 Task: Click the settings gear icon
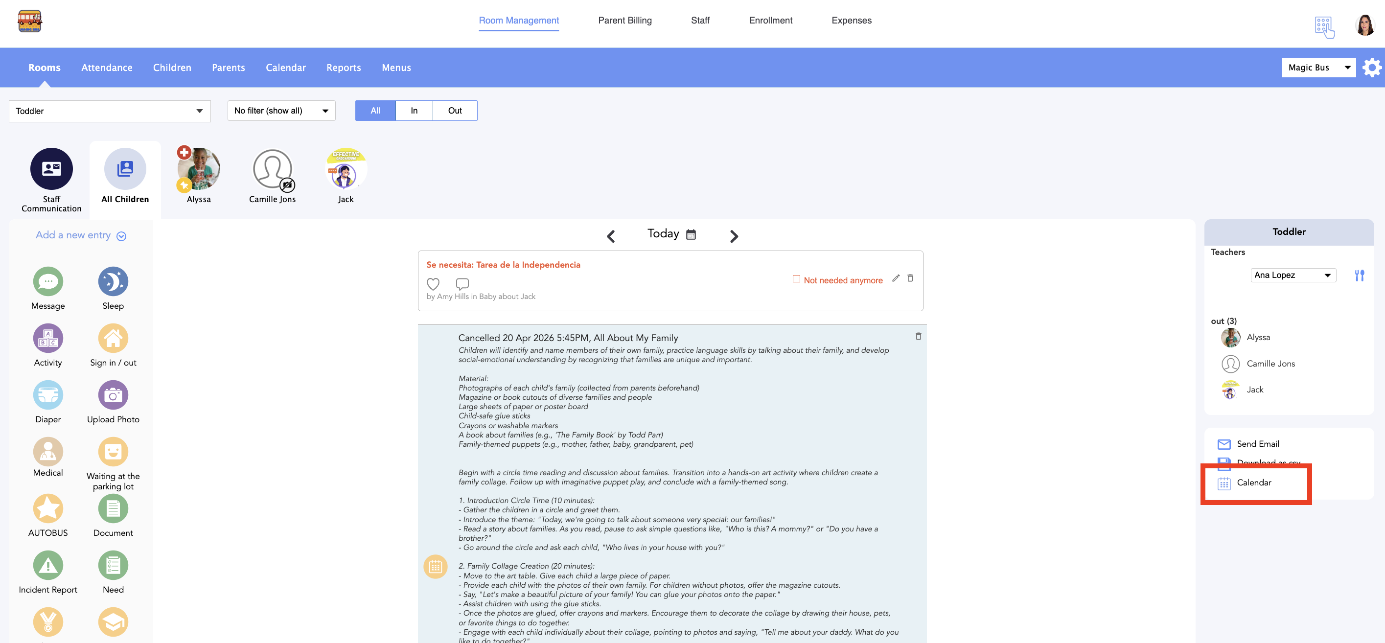click(1372, 68)
